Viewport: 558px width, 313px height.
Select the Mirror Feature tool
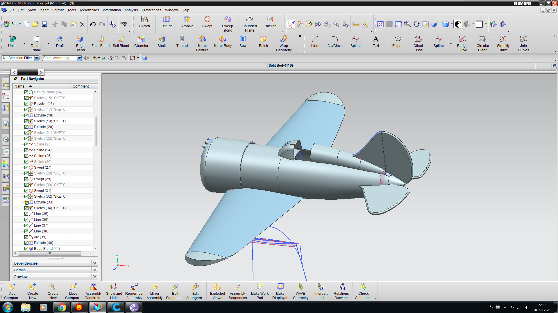click(202, 39)
